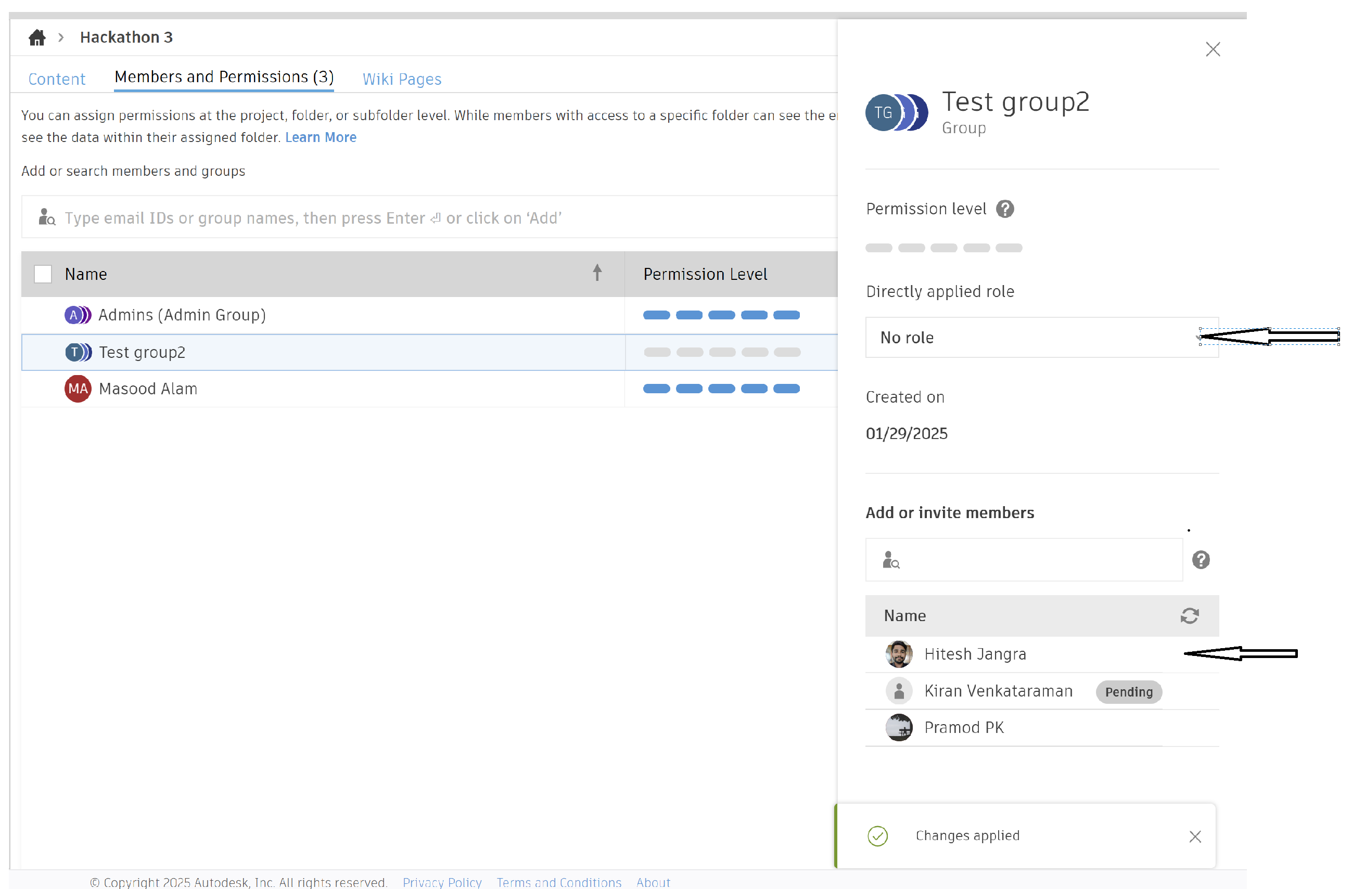Open the Privacy Policy link
Screen dimensions: 1352x889
442,882
